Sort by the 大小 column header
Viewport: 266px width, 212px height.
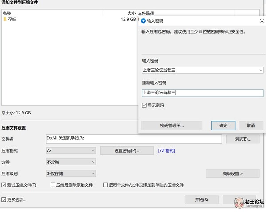tap(132, 13)
